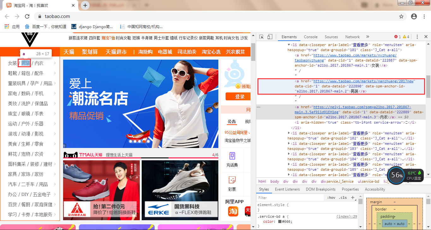This screenshot has height=230, width=431.
Task: Switch to the Network tab
Action: [352, 37]
